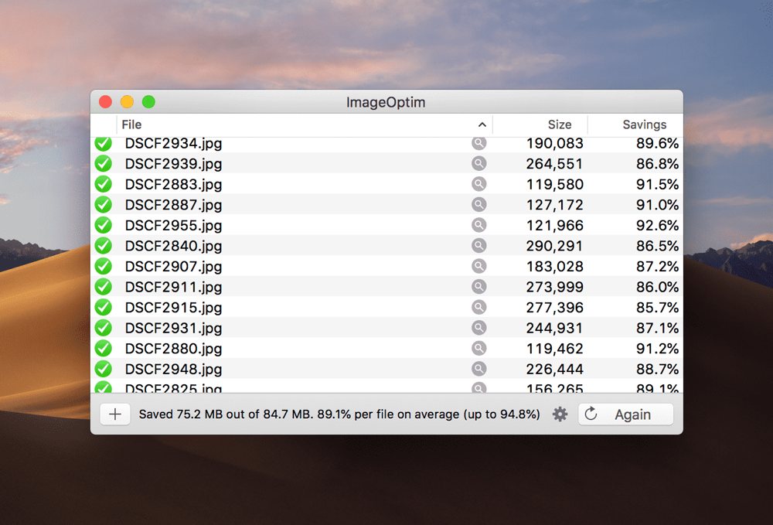Click the savings value 88.7%
The image size is (773, 525).
click(x=657, y=370)
